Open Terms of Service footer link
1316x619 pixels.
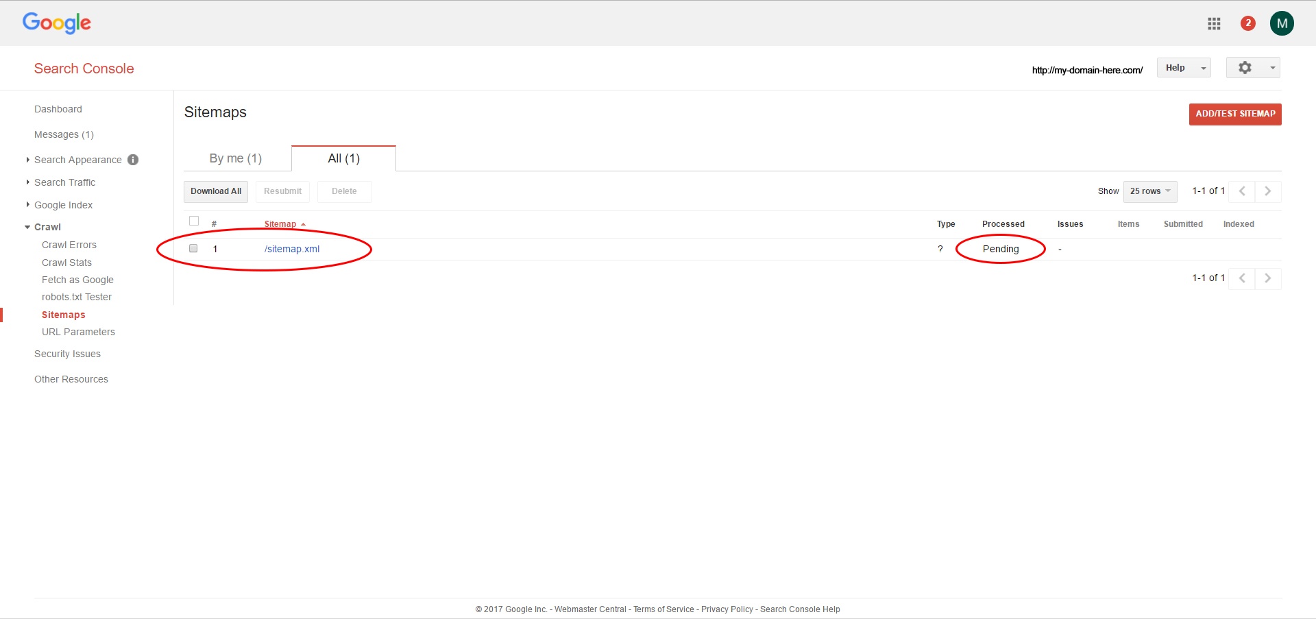(x=663, y=609)
